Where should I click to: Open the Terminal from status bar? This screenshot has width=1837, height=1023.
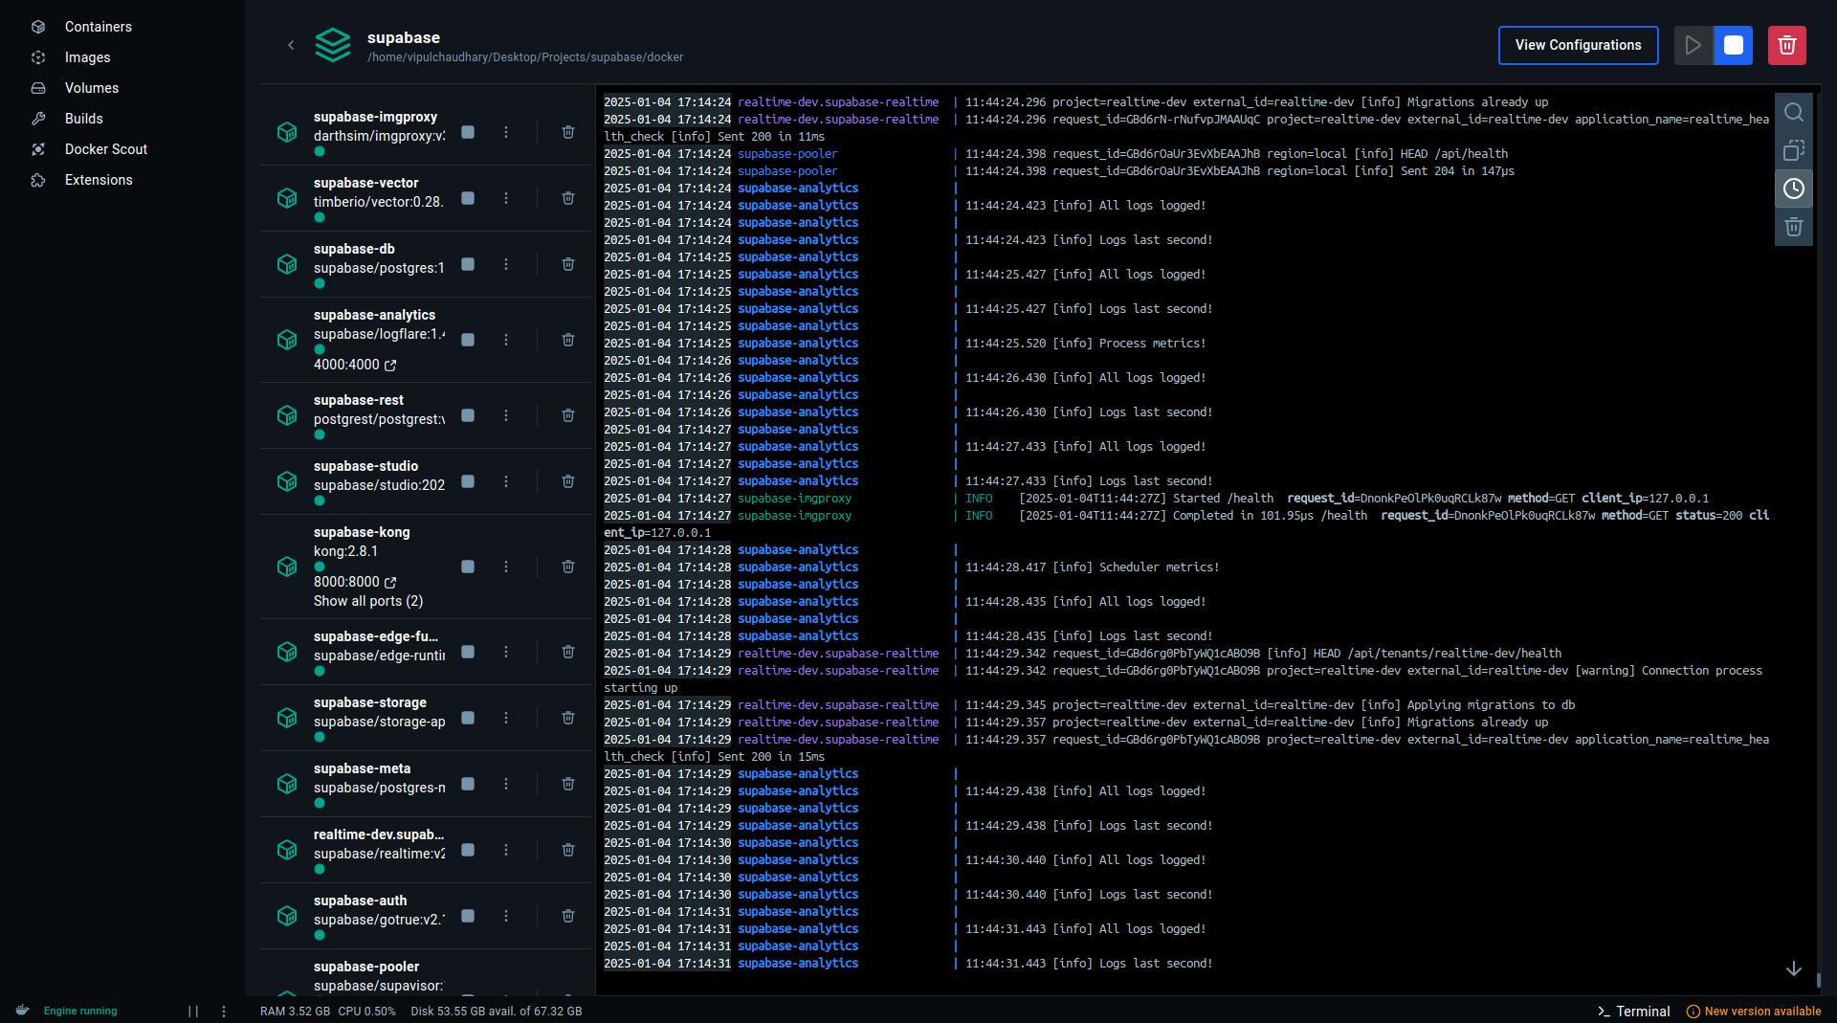1633,1012
